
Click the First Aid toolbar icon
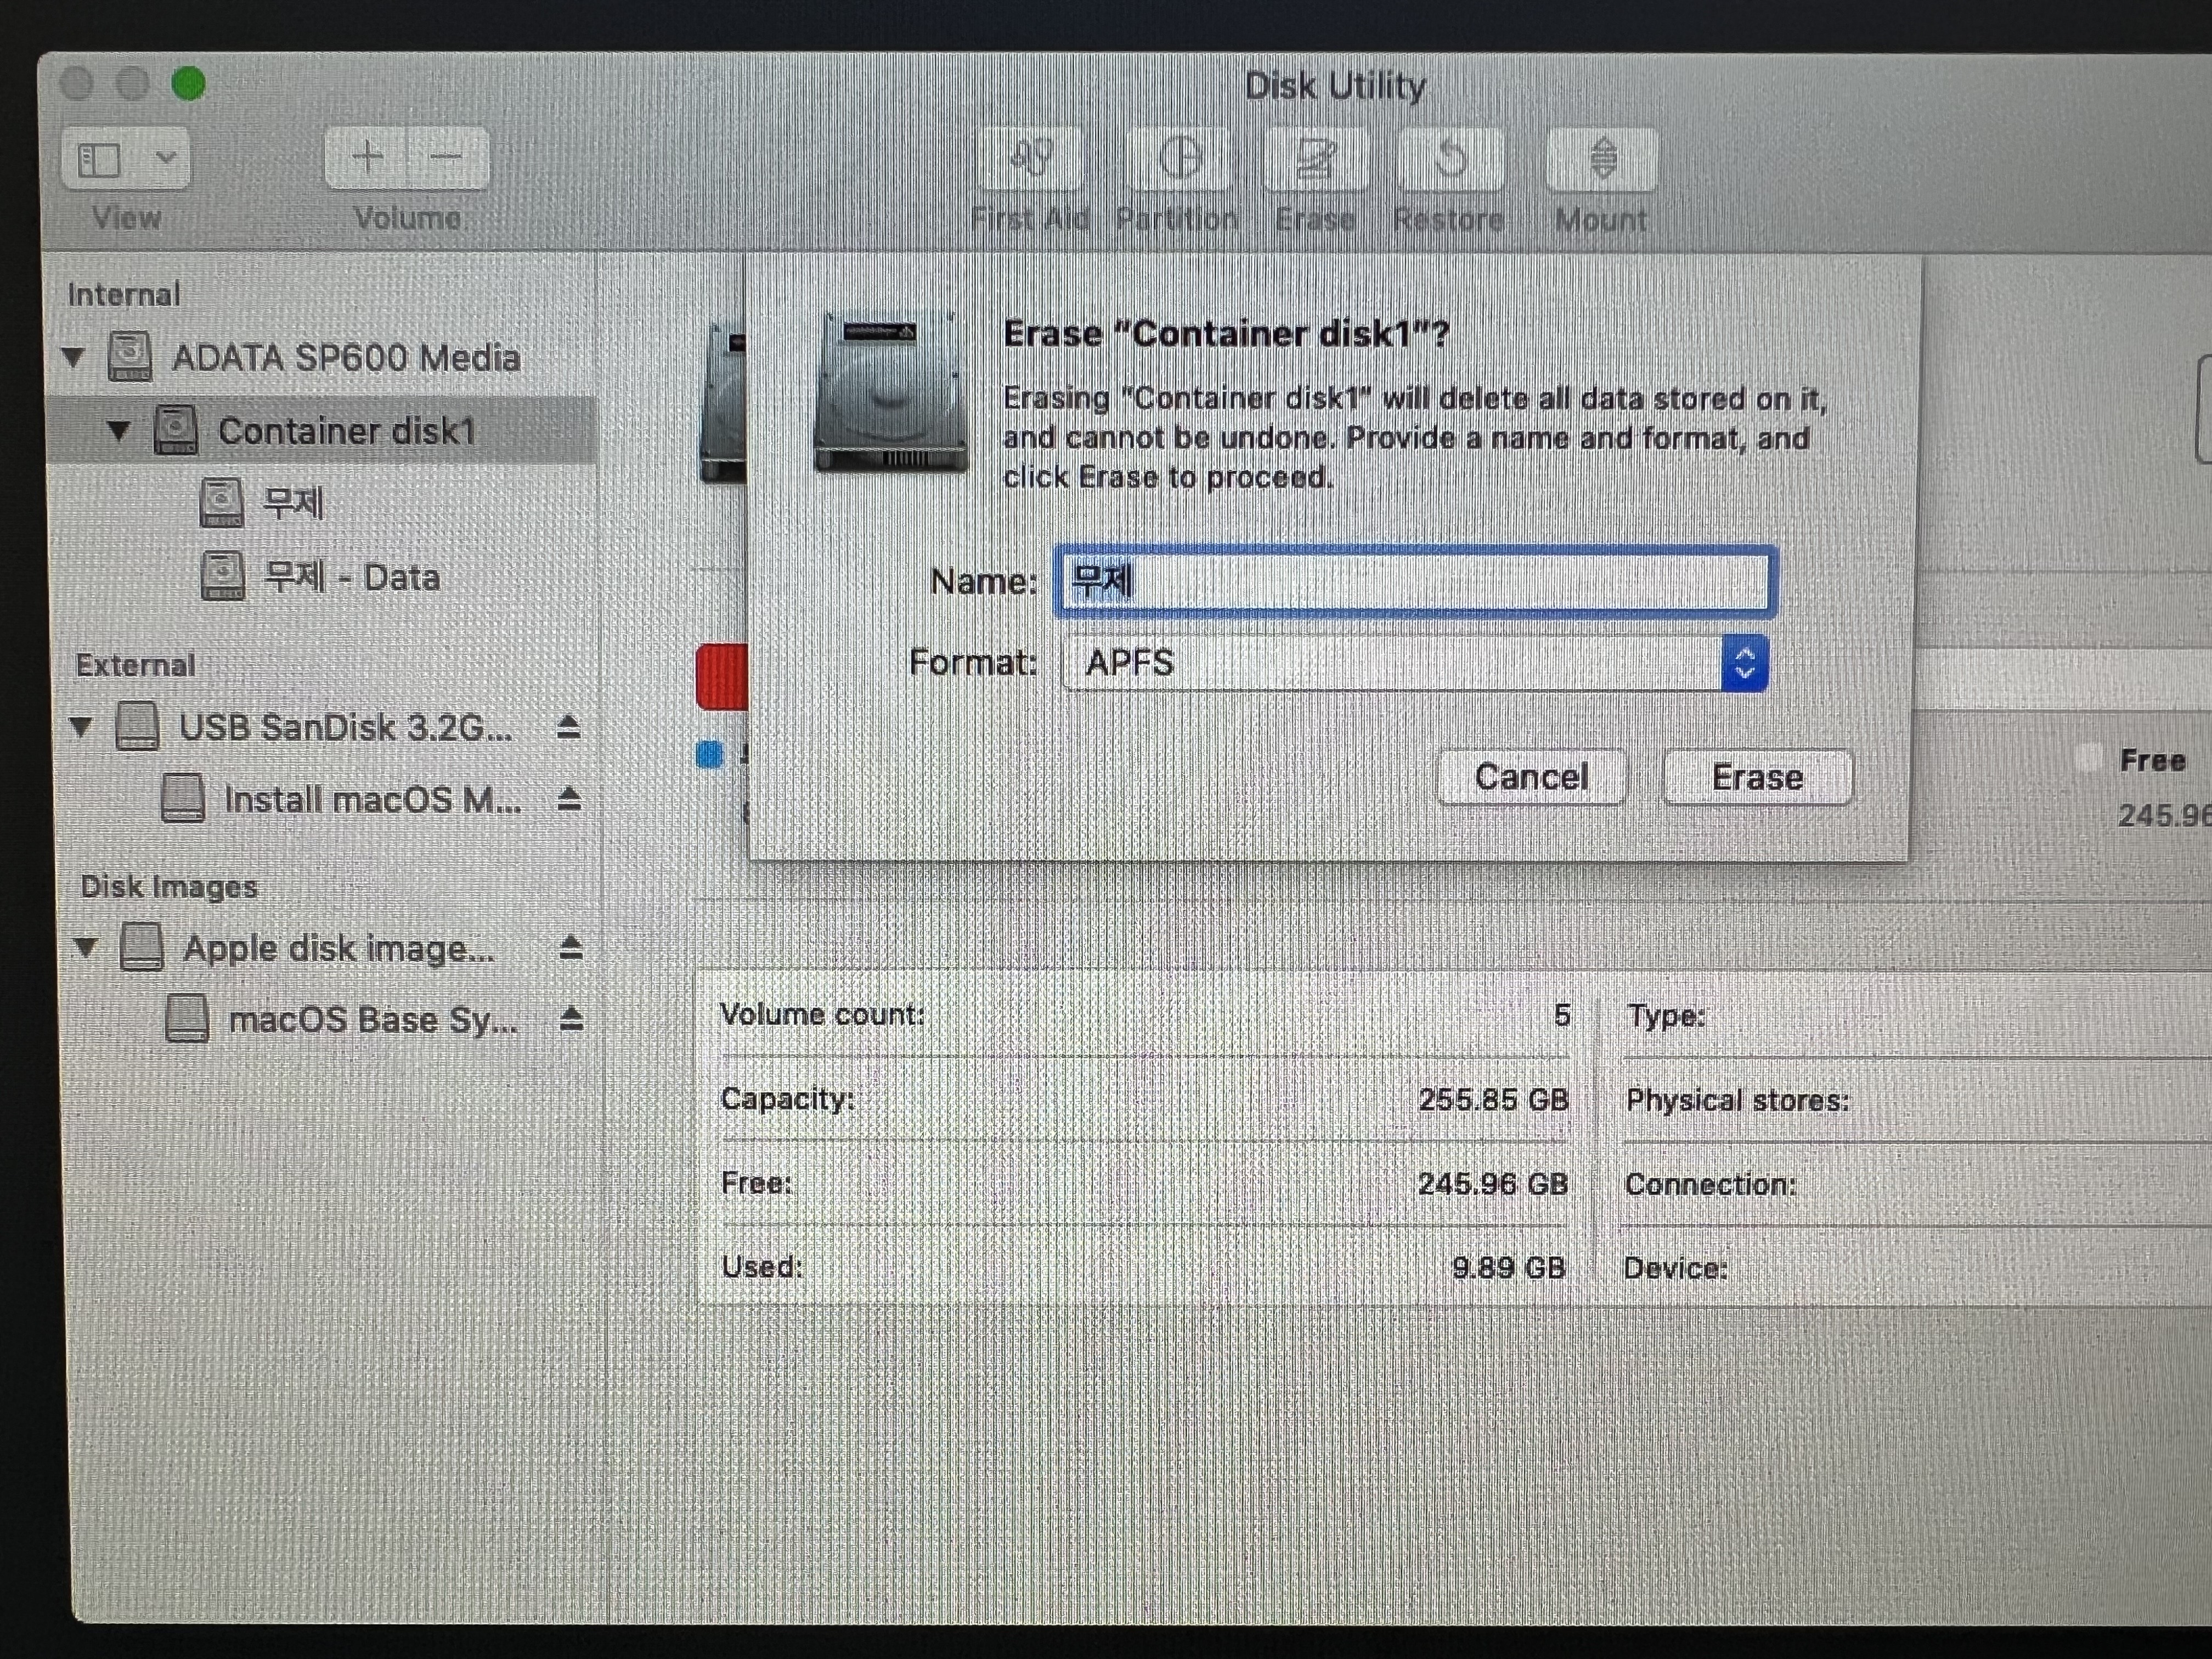(x=1031, y=159)
